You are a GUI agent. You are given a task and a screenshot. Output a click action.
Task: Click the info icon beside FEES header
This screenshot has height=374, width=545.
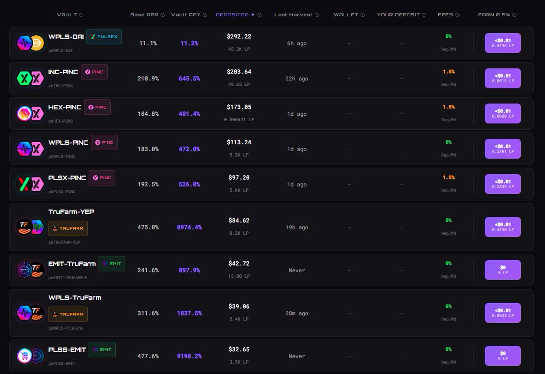[457, 15]
